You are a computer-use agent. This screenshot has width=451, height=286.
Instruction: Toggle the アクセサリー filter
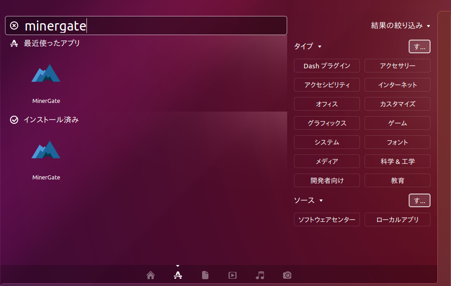click(x=397, y=66)
